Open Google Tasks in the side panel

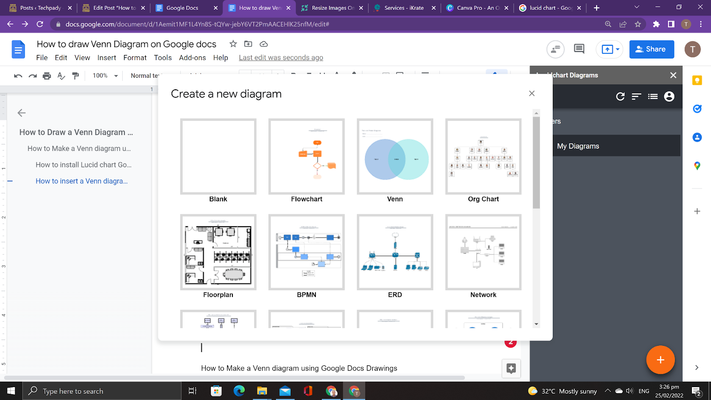697,108
